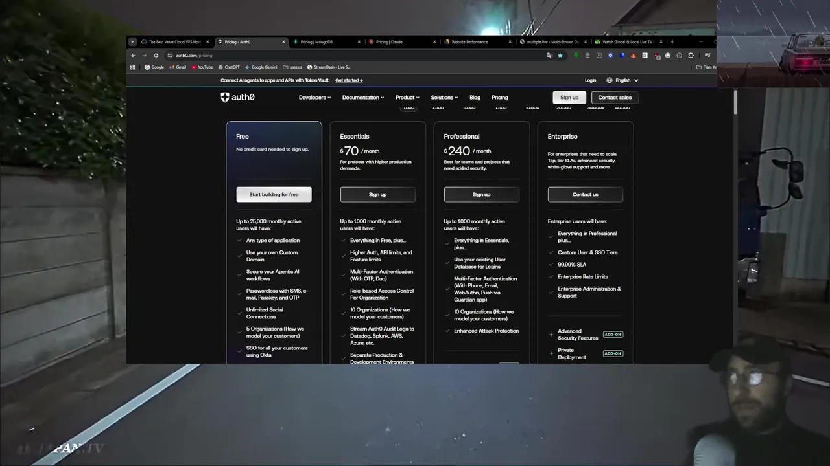Click '99.99% SLA' Enterprise feature text
Screen dimensions: 830x466
(572, 265)
